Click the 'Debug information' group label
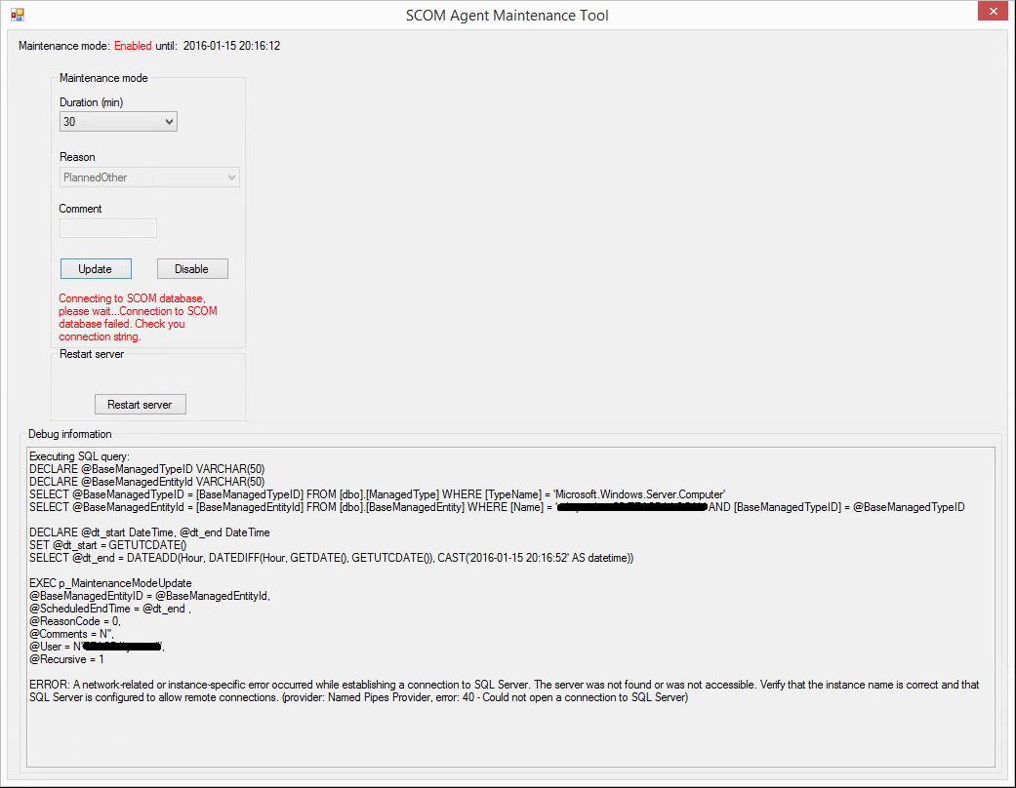This screenshot has width=1016, height=788. click(70, 434)
